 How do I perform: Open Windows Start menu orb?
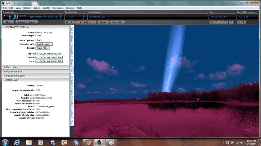(5, 142)
